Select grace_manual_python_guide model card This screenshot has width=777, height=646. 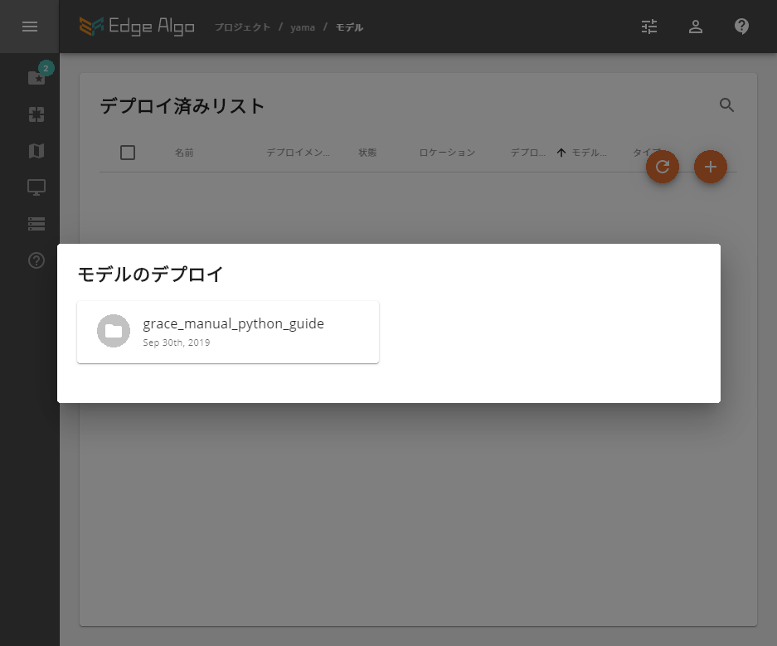click(x=228, y=332)
